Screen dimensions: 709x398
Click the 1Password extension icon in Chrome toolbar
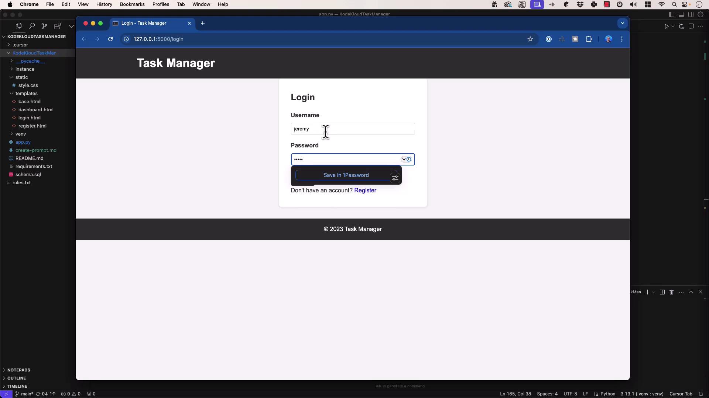tap(549, 39)
